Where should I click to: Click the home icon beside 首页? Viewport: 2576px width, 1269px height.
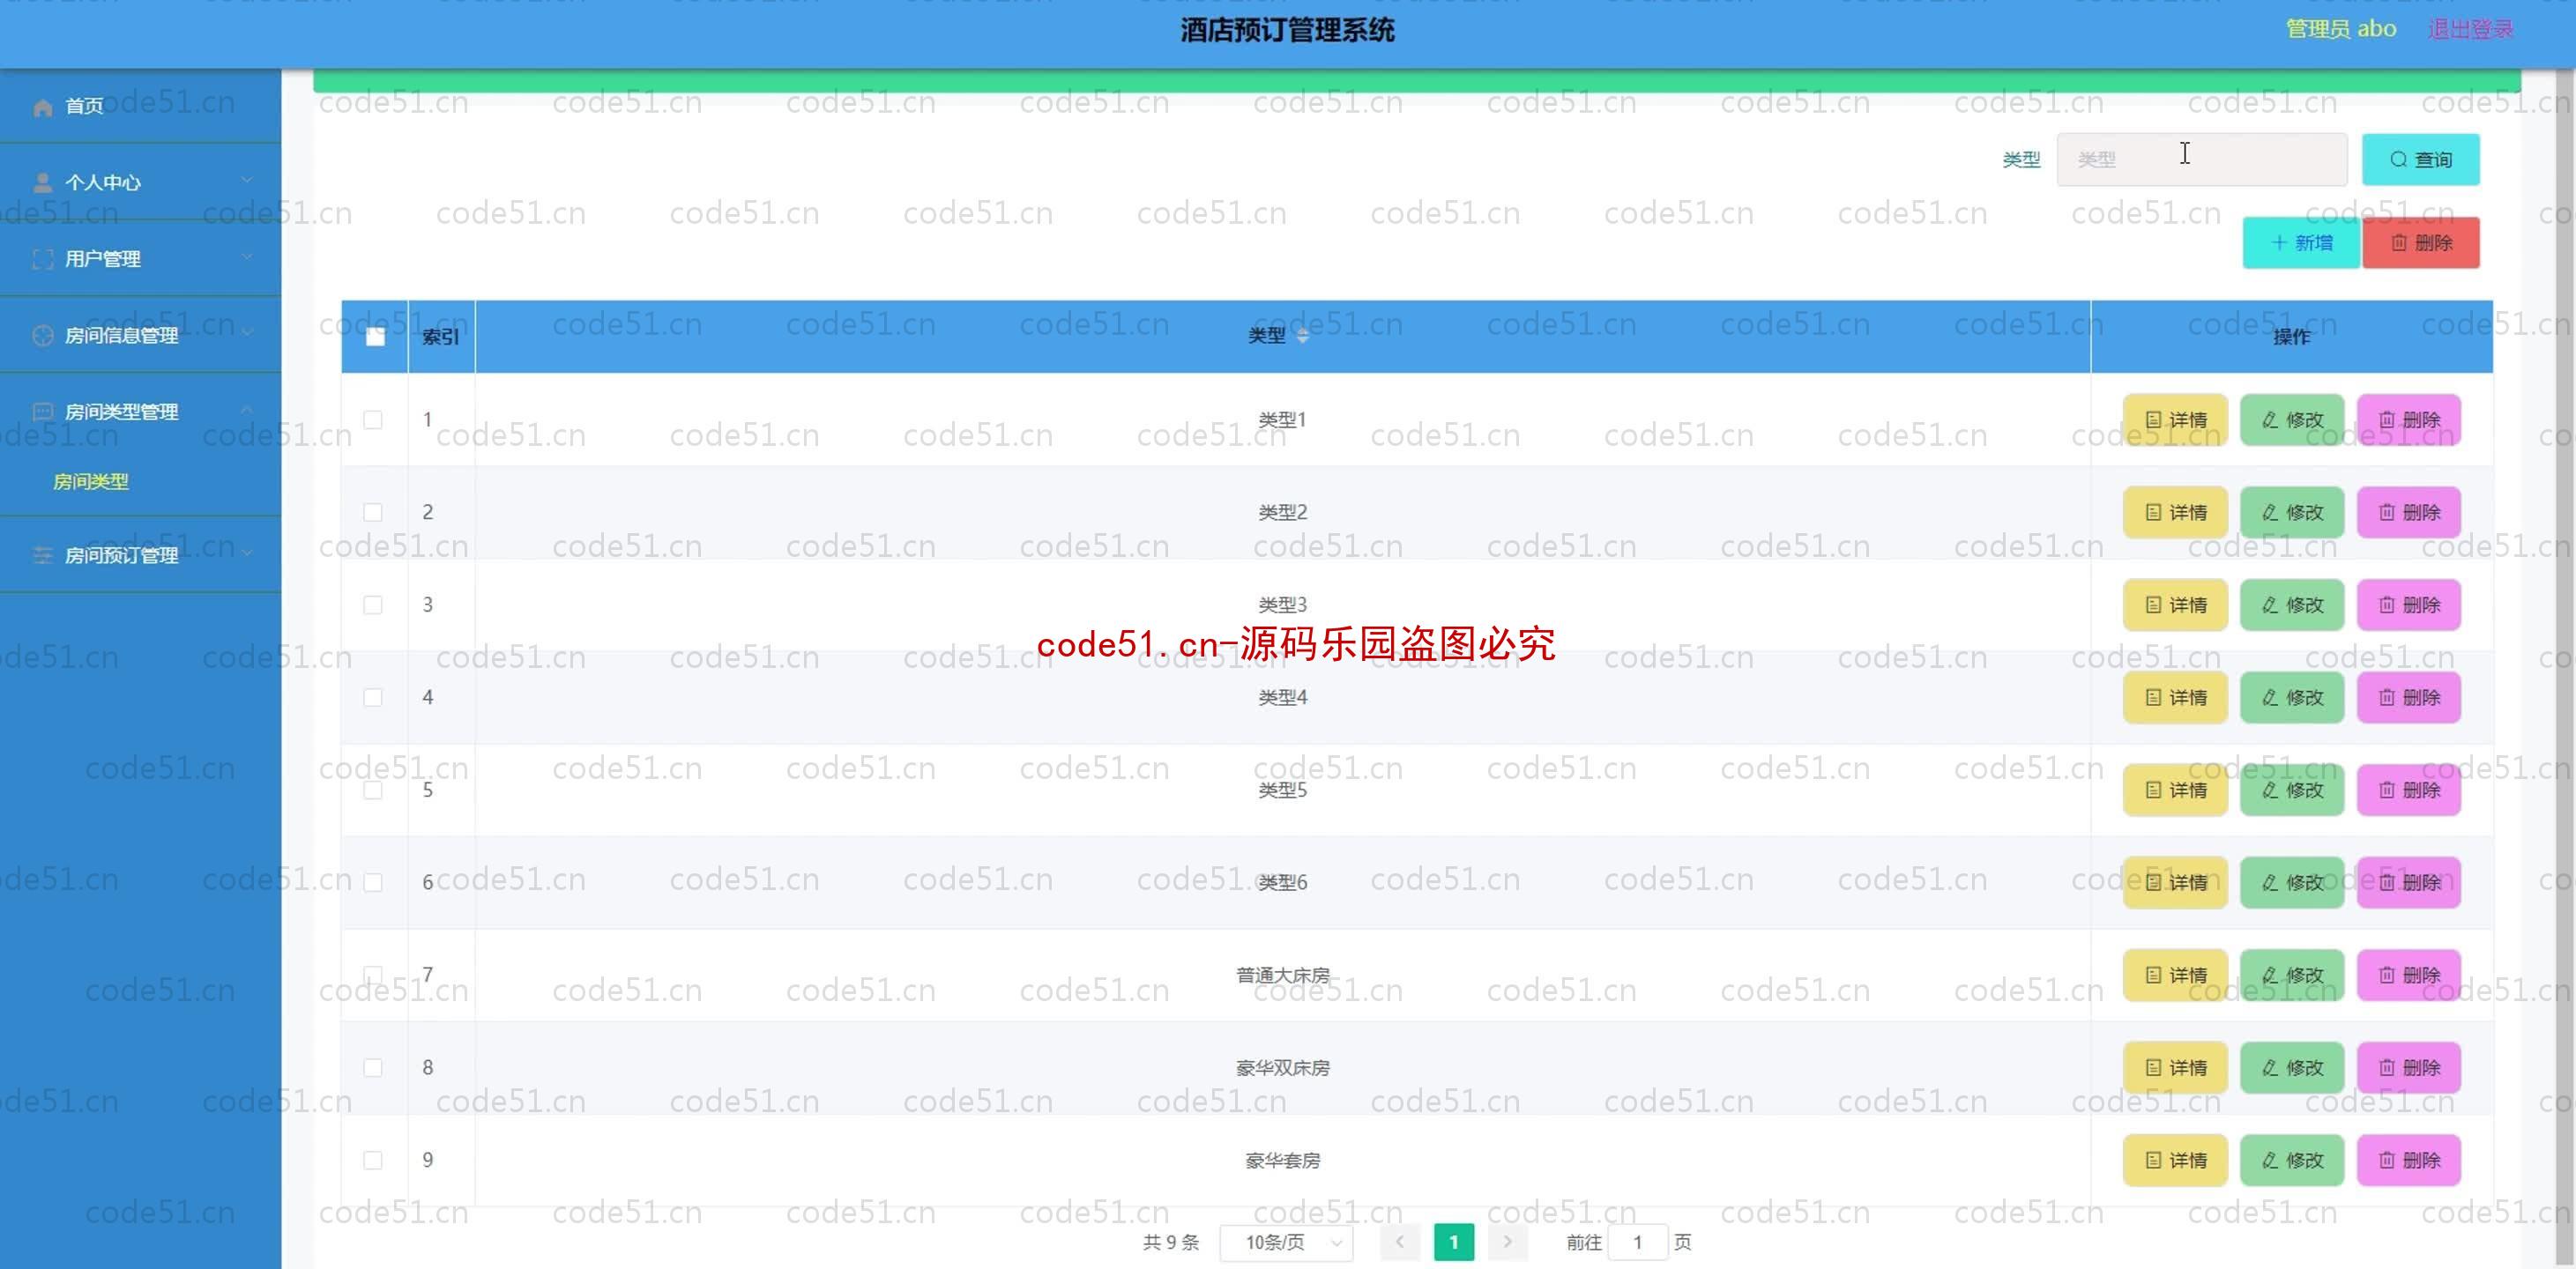pyautogui.click(x=42, y=107)
